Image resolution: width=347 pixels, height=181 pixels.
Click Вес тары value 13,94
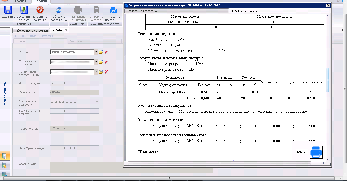point(175,45)
